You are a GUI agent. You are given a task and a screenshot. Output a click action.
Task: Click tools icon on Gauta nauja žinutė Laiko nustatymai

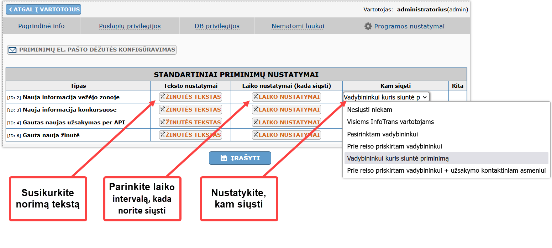pos(256,134)
